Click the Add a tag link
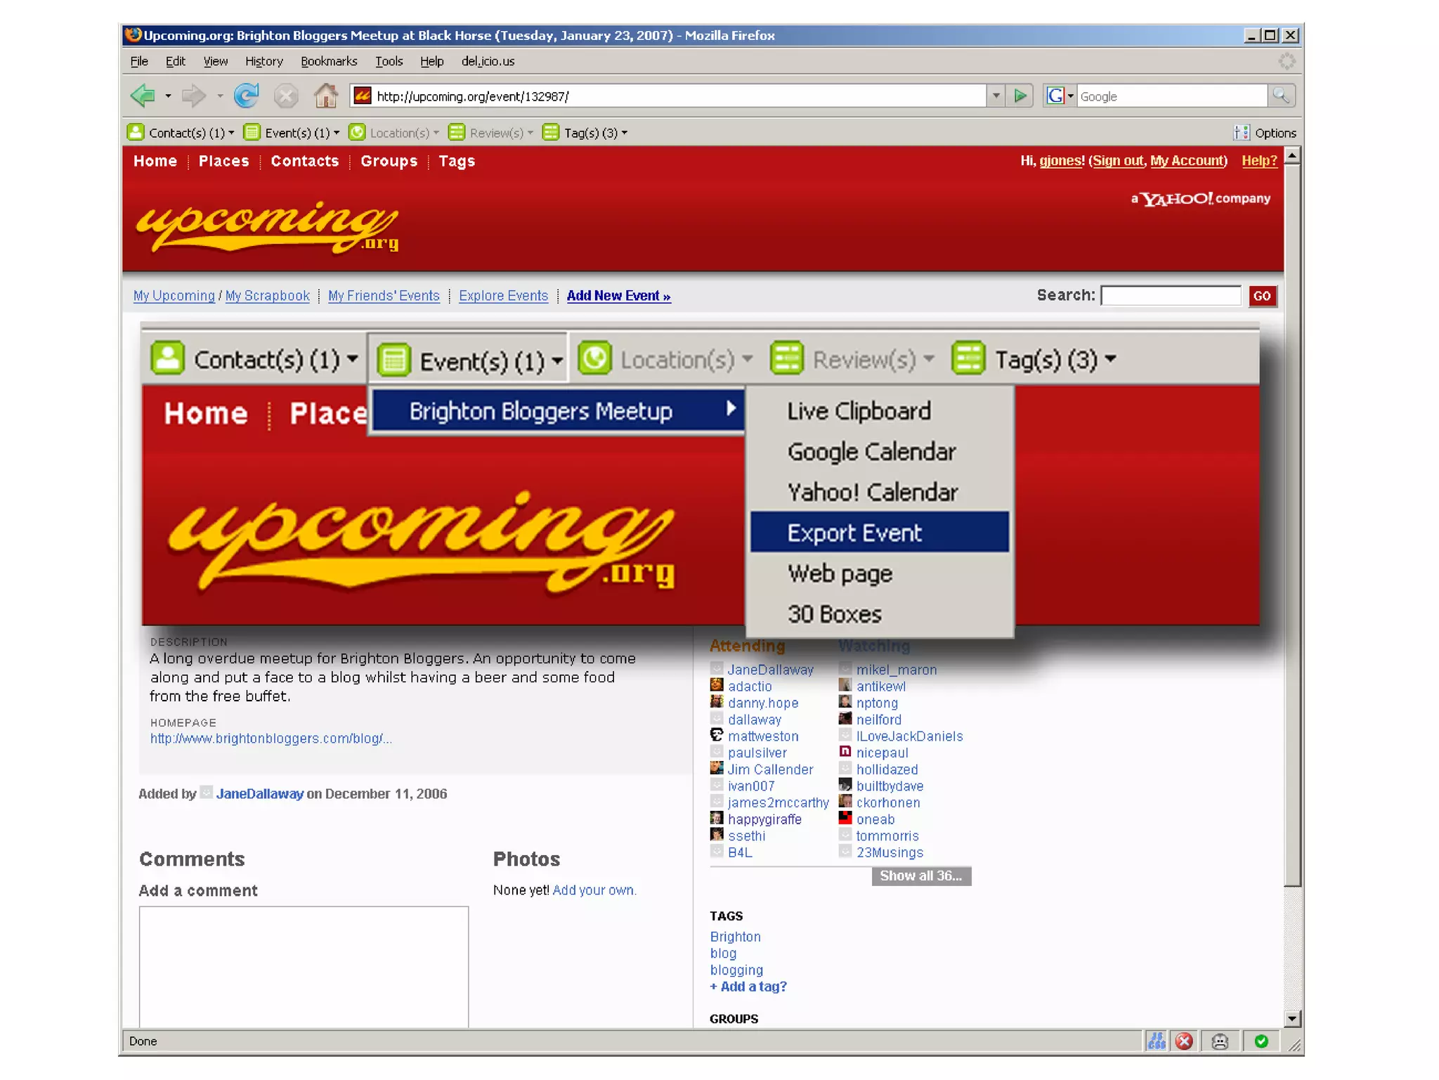Image resolution: width=1439 pixels, height=1080 pixels. pyautogui.click(x=748, y=987)
